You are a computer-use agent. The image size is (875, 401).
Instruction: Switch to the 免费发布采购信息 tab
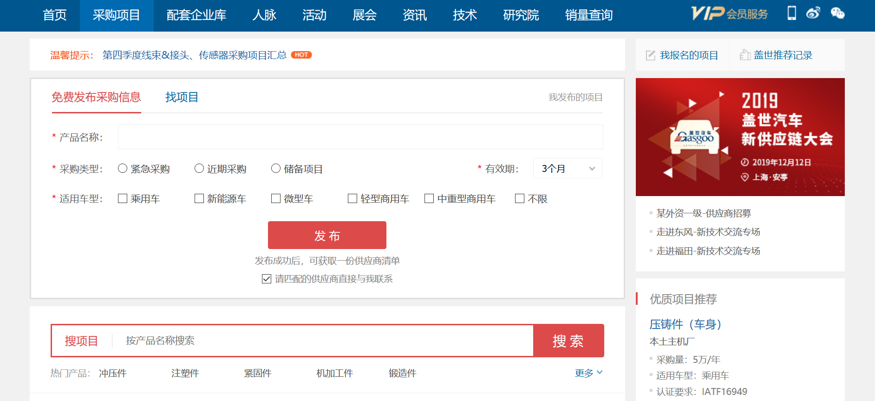point(96,97)
